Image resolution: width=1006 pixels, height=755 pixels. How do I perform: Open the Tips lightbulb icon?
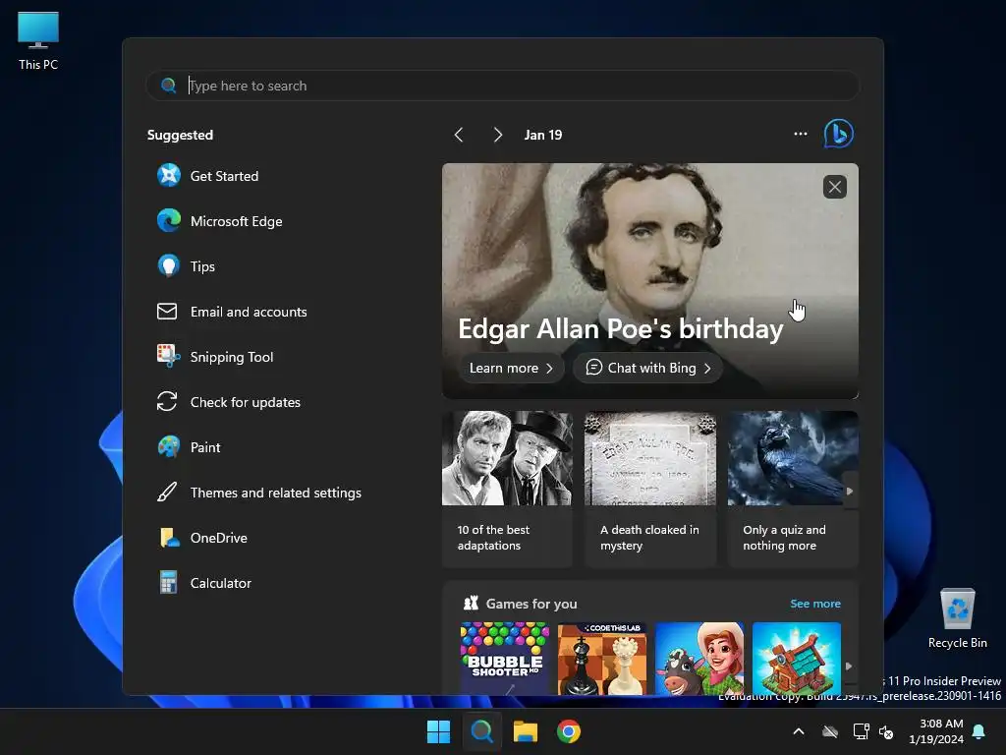pos(169,266)
